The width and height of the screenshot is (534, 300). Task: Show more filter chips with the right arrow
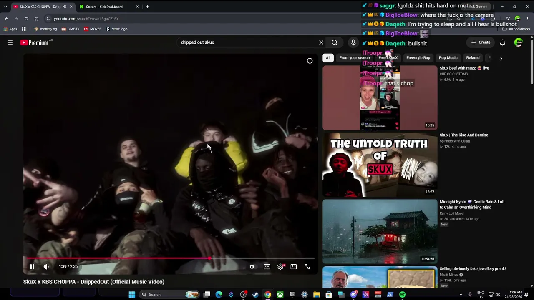pyautogui.click(x=501, y=58)
